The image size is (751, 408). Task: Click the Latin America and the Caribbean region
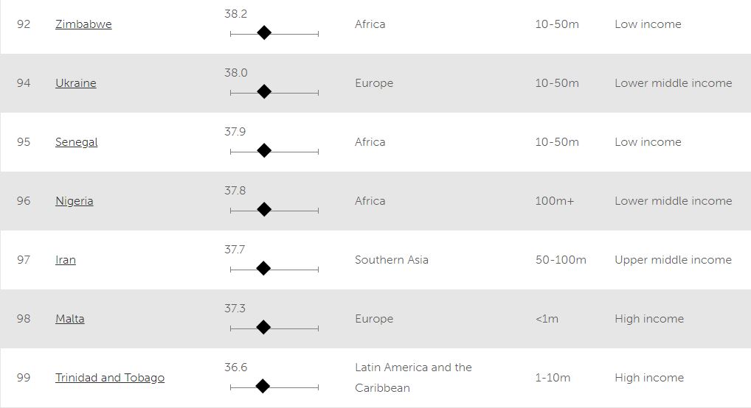pyautogui.click(x=413, y=377)
